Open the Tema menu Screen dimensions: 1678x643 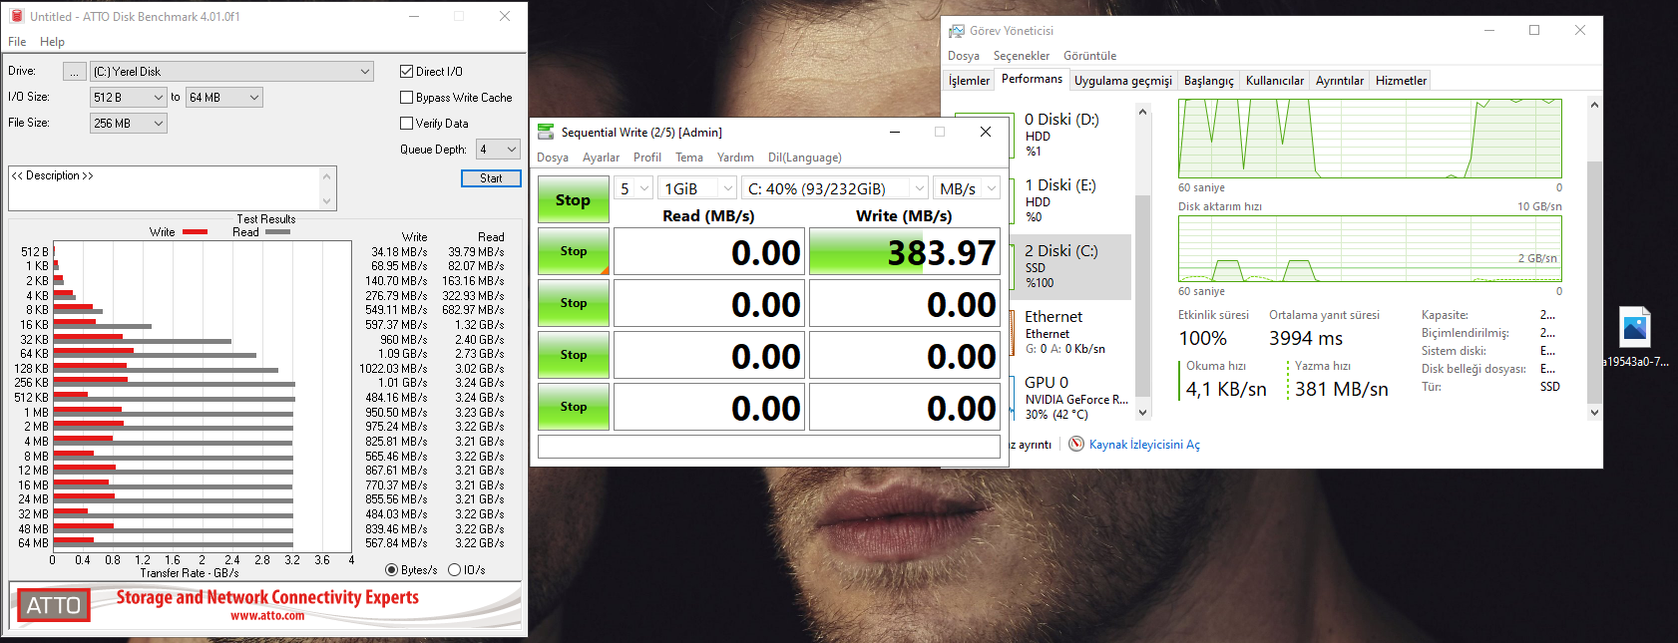point(689,158)
